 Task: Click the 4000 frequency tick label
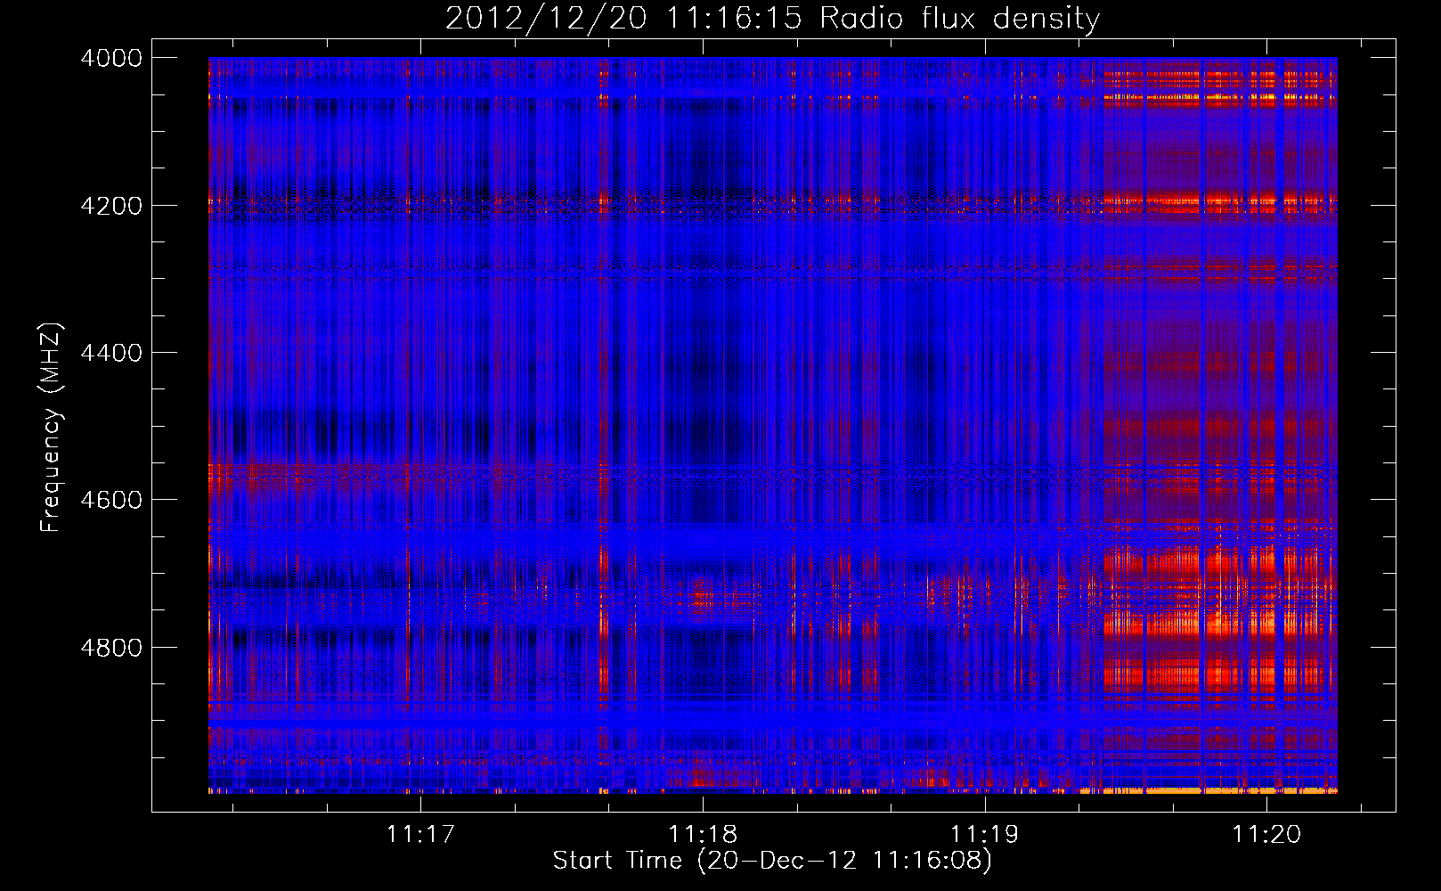(111, 58)
